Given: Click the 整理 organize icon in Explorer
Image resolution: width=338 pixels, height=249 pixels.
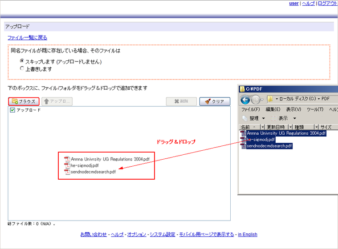Looking at the screenshot, I should (244, 118).
